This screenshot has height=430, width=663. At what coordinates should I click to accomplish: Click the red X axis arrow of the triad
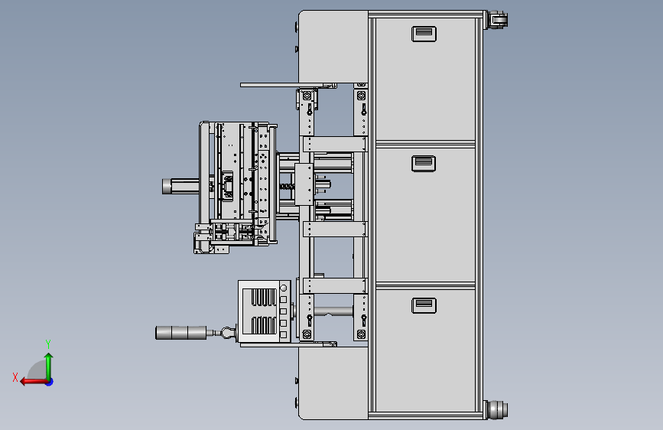(x=34, y=382)
